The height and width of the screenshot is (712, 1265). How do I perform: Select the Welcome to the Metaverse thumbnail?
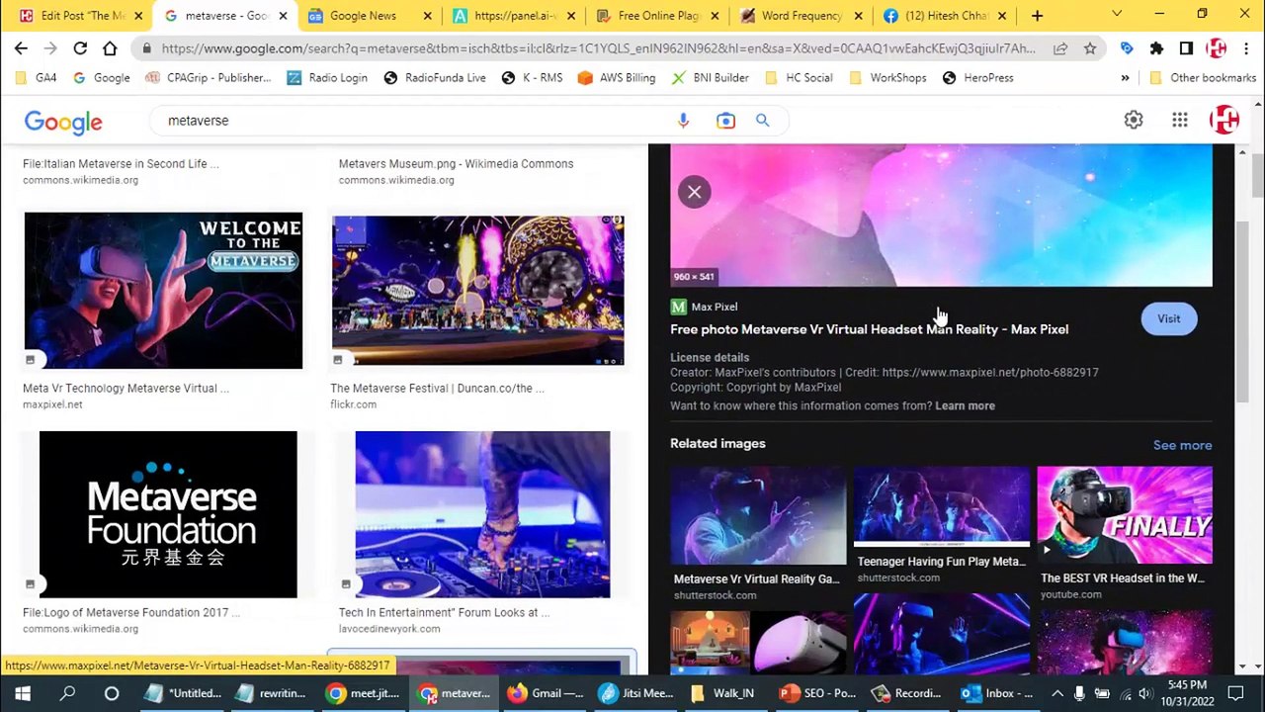click(x=163, y=291)
